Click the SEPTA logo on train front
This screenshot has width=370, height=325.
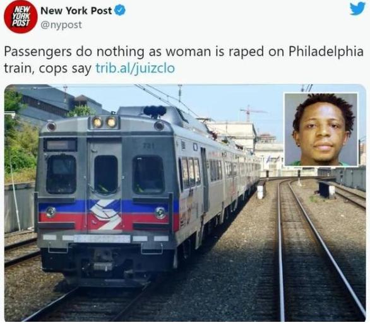click(x=106, y=215)
